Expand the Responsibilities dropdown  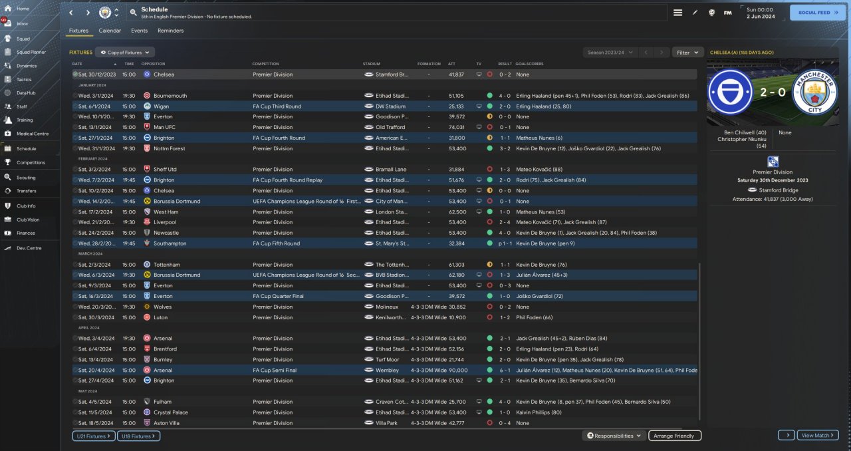614,436
